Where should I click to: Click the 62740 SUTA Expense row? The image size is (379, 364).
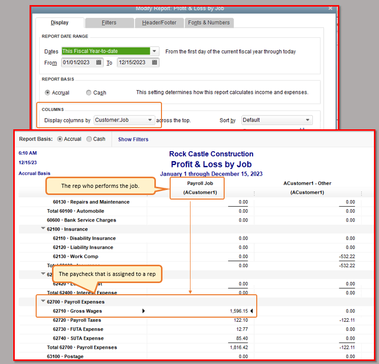pyautogui.click(x=78, y=339)
